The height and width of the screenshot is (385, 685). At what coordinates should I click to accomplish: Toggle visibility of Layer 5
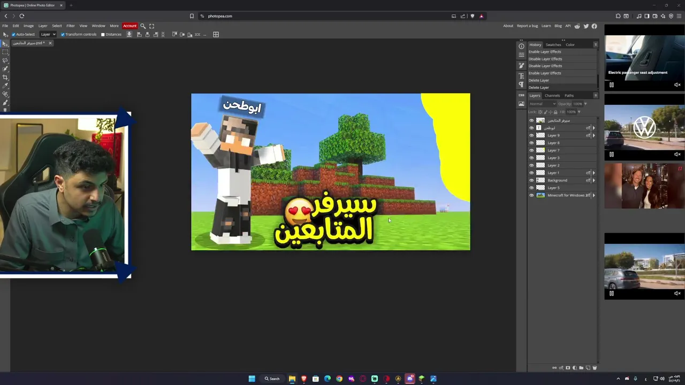[x=531, y=188]
